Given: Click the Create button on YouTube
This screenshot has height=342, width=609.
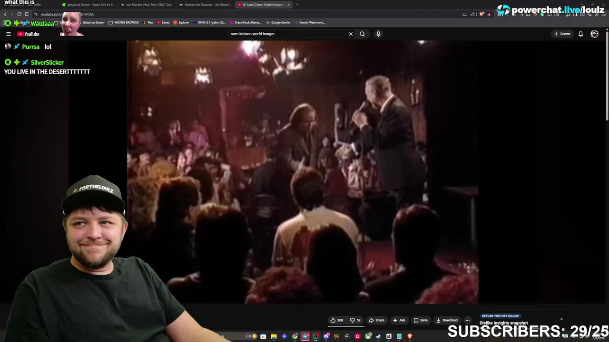Looking at the screenshot, I should (562, 34).
